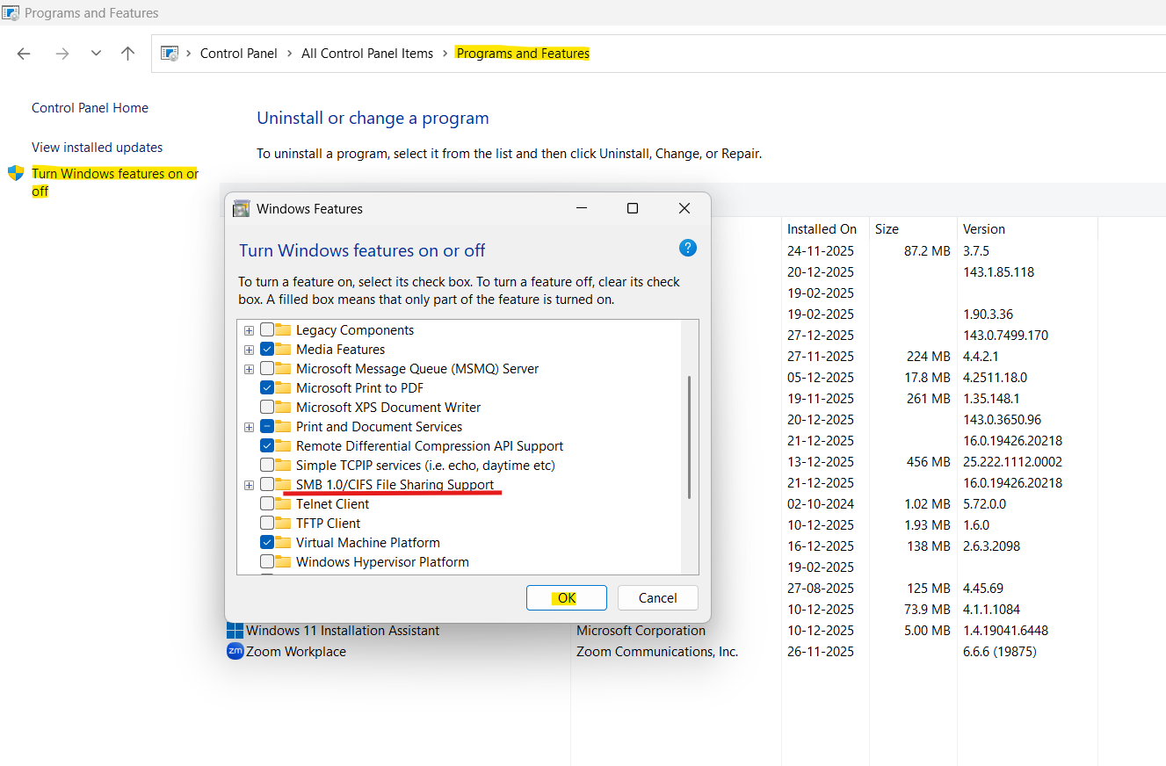The height and width of the screenshot is (766, 1166).
Task: Click the OK button to apply feature changes
Action: click(566, 597)
